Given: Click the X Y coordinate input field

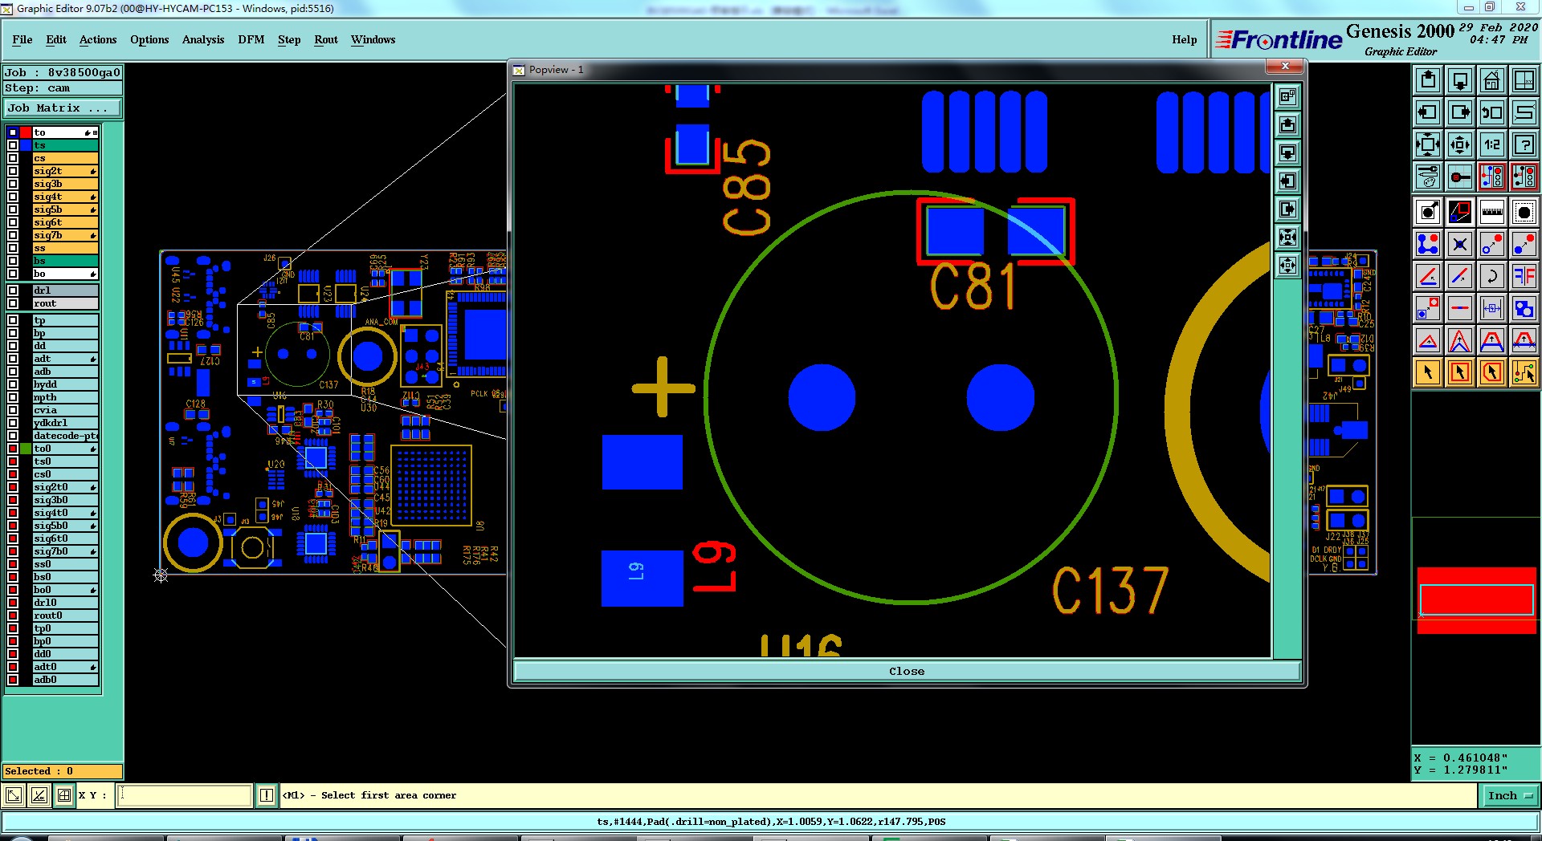Looking at the screenshot, I should (x=185, y=795).
